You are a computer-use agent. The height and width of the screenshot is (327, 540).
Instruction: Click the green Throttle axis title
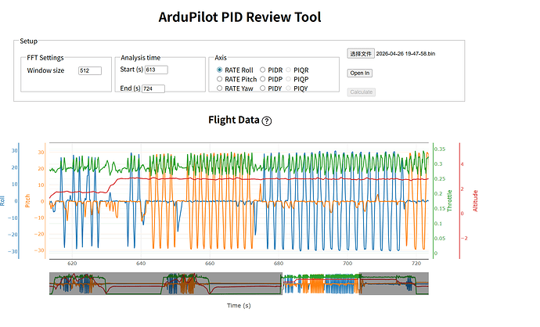click(x=449, y=201)
